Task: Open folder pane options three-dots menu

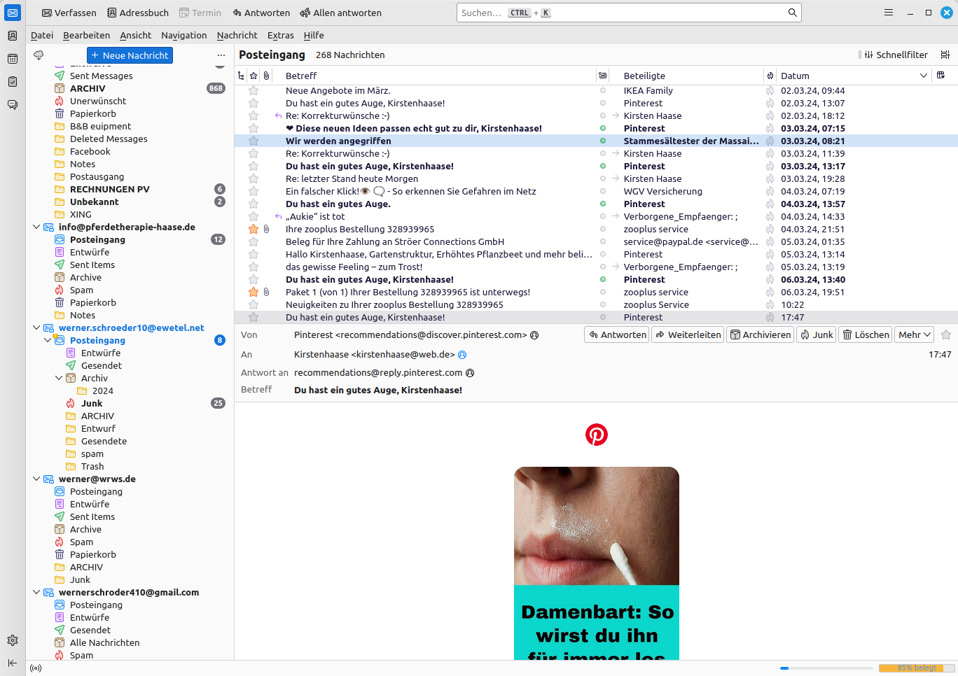Action: coord(221,55)
